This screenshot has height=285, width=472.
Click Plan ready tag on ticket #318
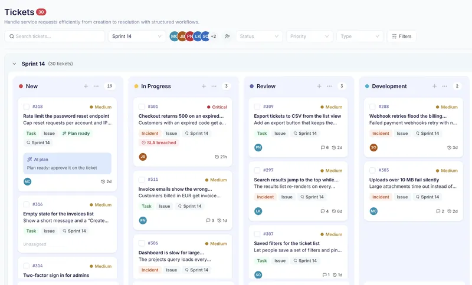point(76,133)
